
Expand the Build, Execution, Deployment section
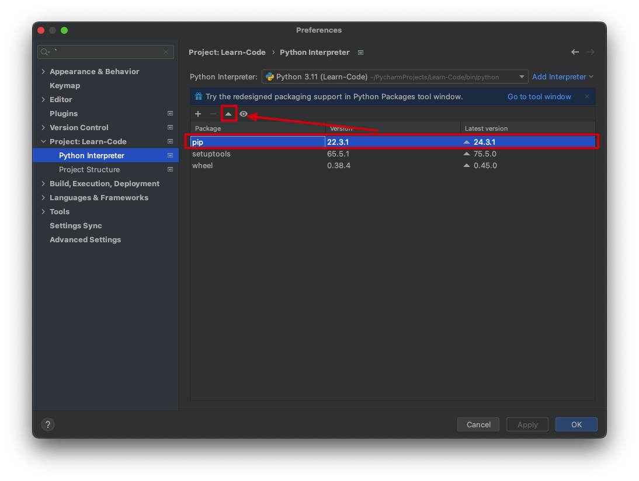click(x=43, y=183)
